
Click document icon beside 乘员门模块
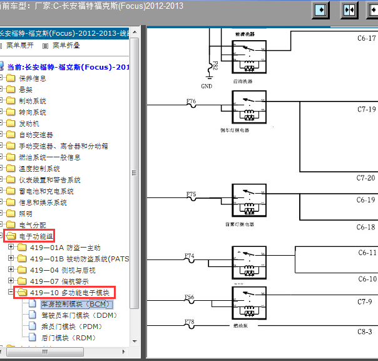pos(33,326)
